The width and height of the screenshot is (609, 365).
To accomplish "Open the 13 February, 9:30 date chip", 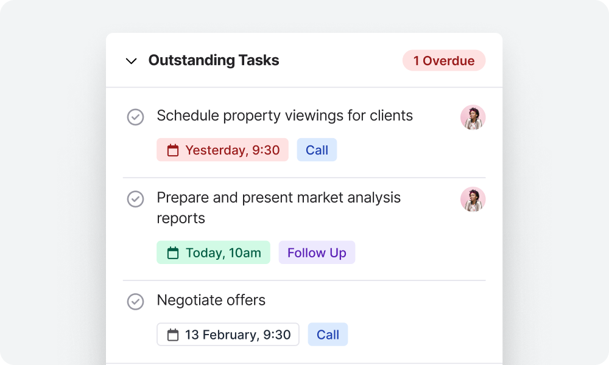I will [x=228, y=334].
